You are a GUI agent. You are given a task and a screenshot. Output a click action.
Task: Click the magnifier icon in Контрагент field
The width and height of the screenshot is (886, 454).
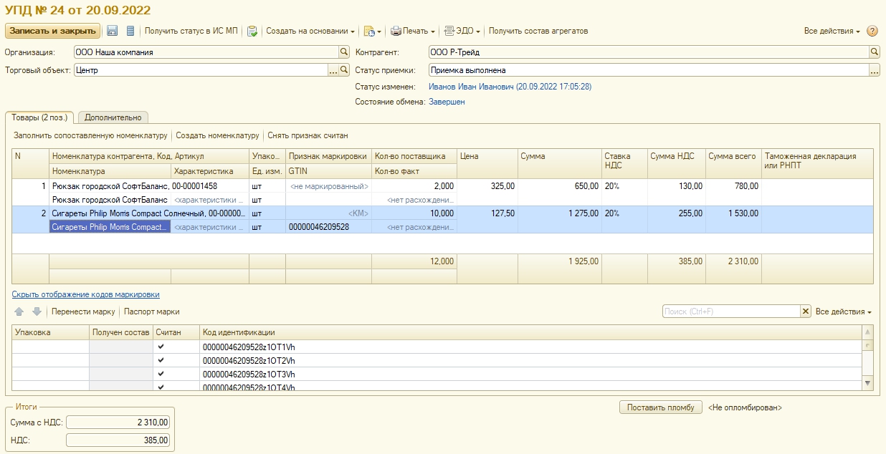(874, 52)
